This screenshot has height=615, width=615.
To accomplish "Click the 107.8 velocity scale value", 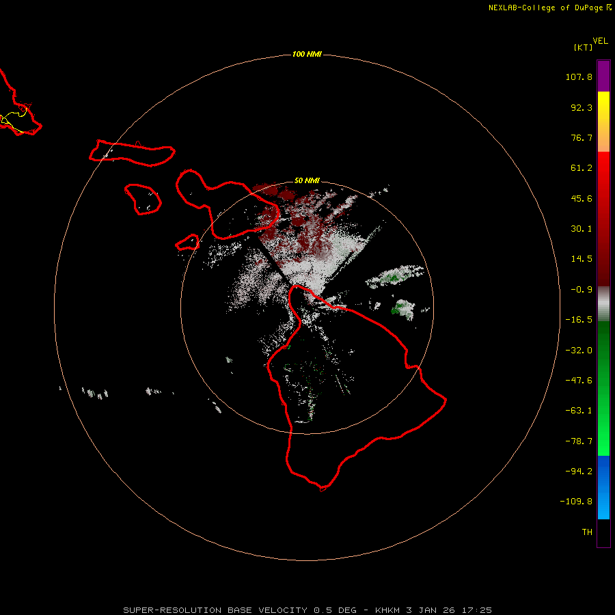I will pos(579,77).
